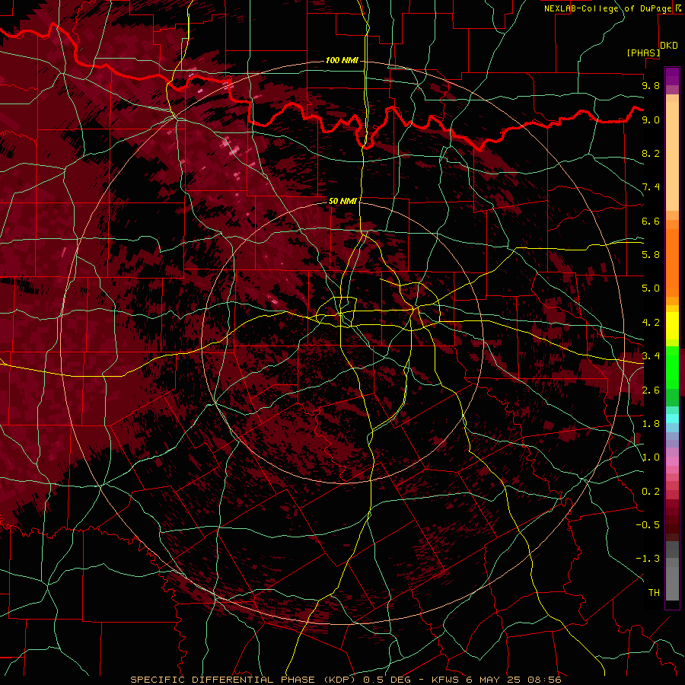Click the 8.2 scale value
The image size is (685, 685).
[651, 153]
